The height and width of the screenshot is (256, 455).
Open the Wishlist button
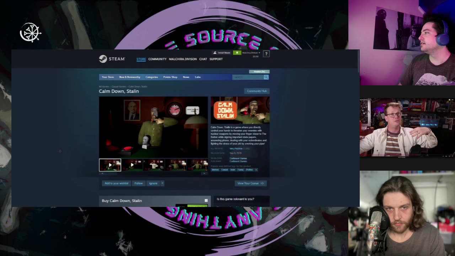259,71
